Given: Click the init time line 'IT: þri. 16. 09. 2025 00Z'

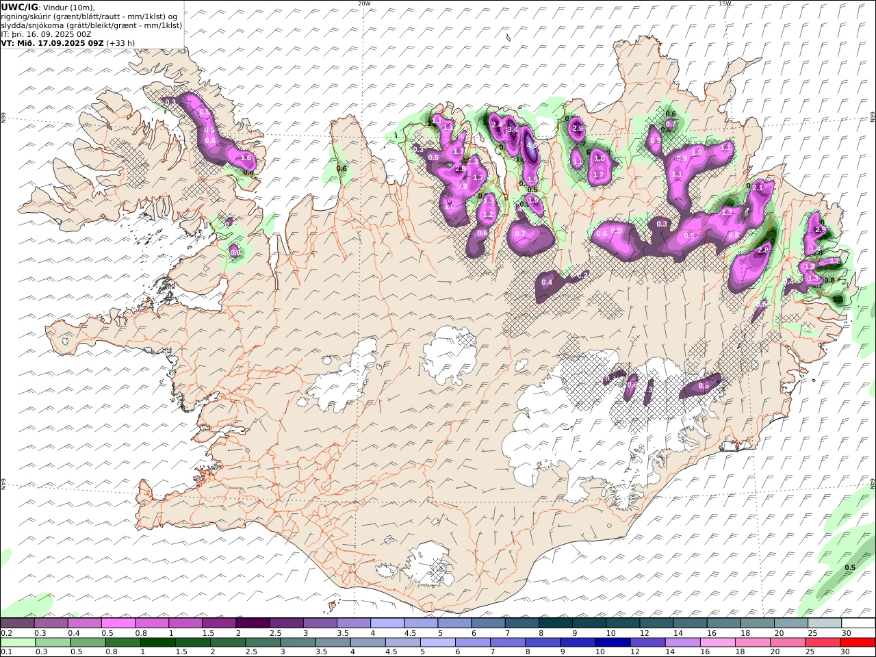Looking at the screenshot, I should tap(47, 34).
